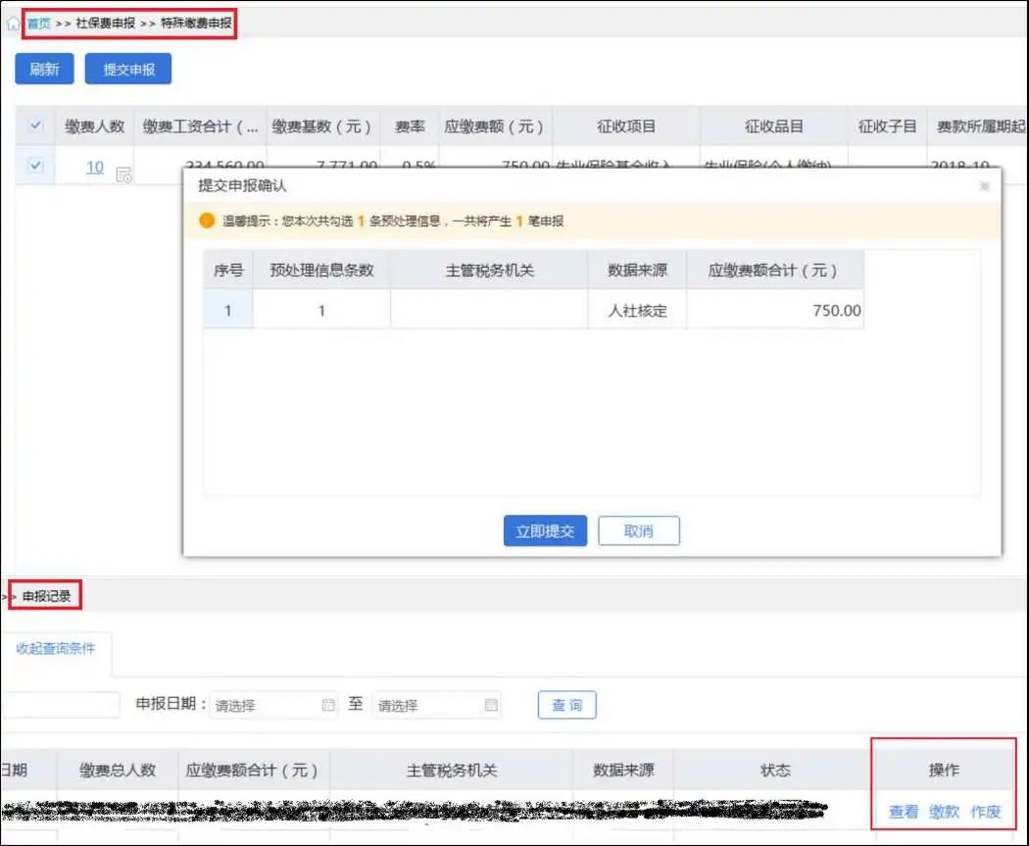Viewport: 1029px width, 846px height.
Task: Click the 征收品目 column header
Action: point(774,126)
